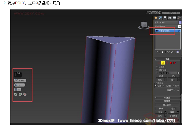Open the Motion command panel tab
183x125 pixels.
tap(170, 18)
